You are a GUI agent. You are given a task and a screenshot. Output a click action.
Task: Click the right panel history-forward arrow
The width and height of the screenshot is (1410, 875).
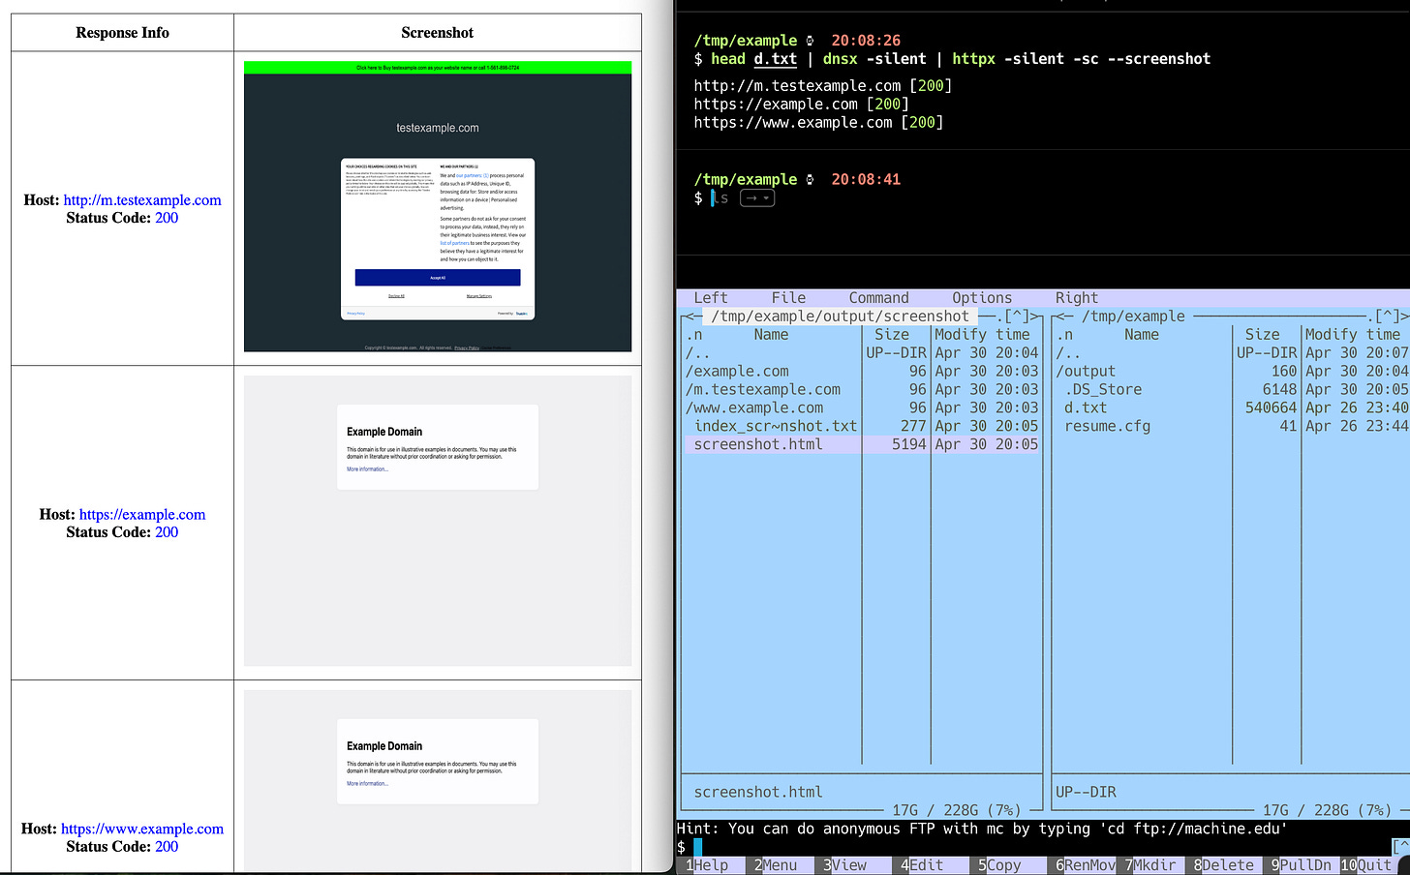click(1404, 317)
